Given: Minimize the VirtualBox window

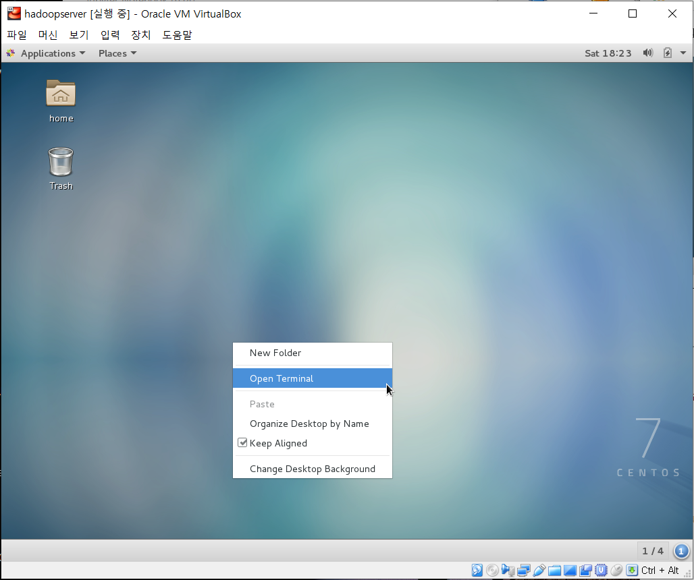Looking at the screenshot, I should (x=593, y=13).
